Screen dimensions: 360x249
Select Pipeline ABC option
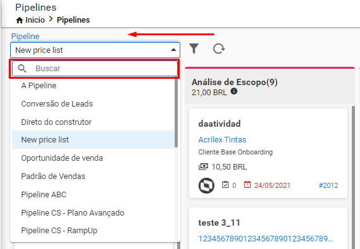[x=93, y=194]
